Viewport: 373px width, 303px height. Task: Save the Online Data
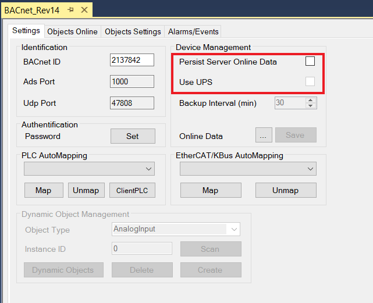(296, 135)
